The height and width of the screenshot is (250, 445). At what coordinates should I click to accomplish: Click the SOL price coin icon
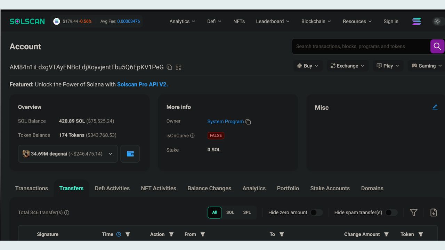coord(57,22)
